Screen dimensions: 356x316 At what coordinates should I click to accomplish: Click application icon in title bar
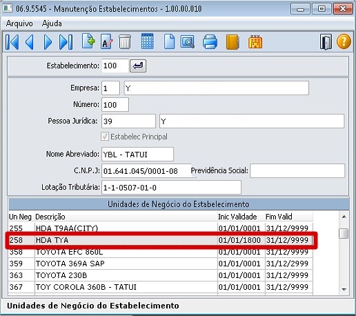coord(8,8)
